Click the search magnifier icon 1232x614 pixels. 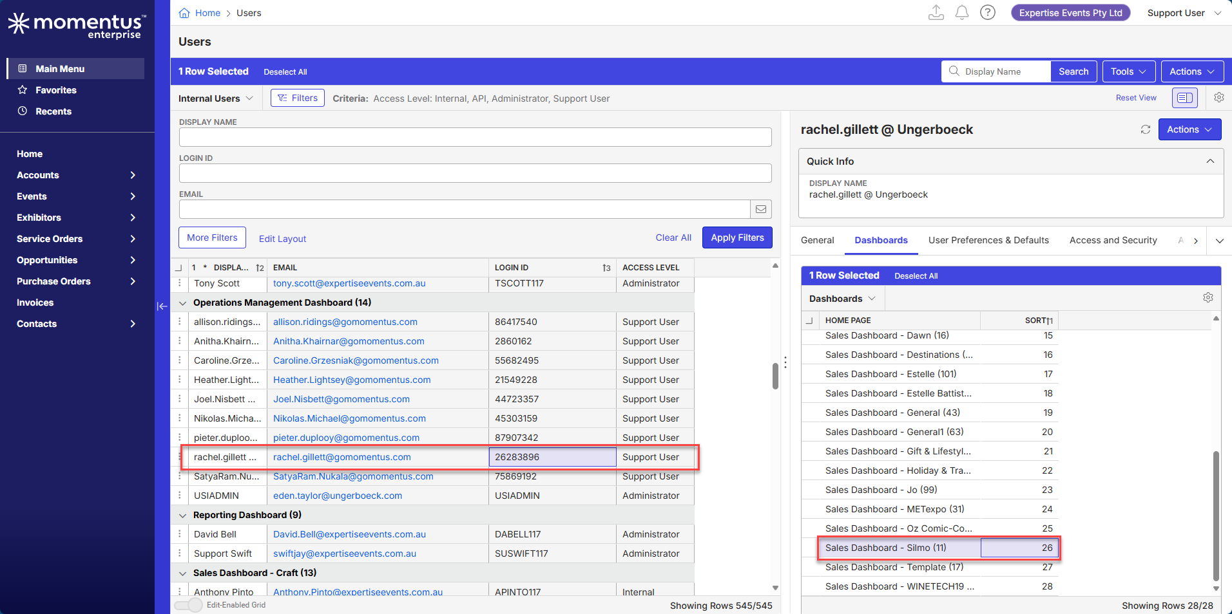pos(954,71)
